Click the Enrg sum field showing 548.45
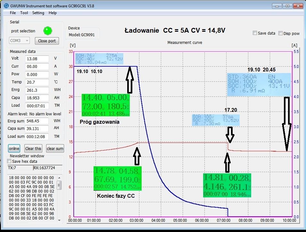Screen dimensions: 306x232 pos(37,121)
